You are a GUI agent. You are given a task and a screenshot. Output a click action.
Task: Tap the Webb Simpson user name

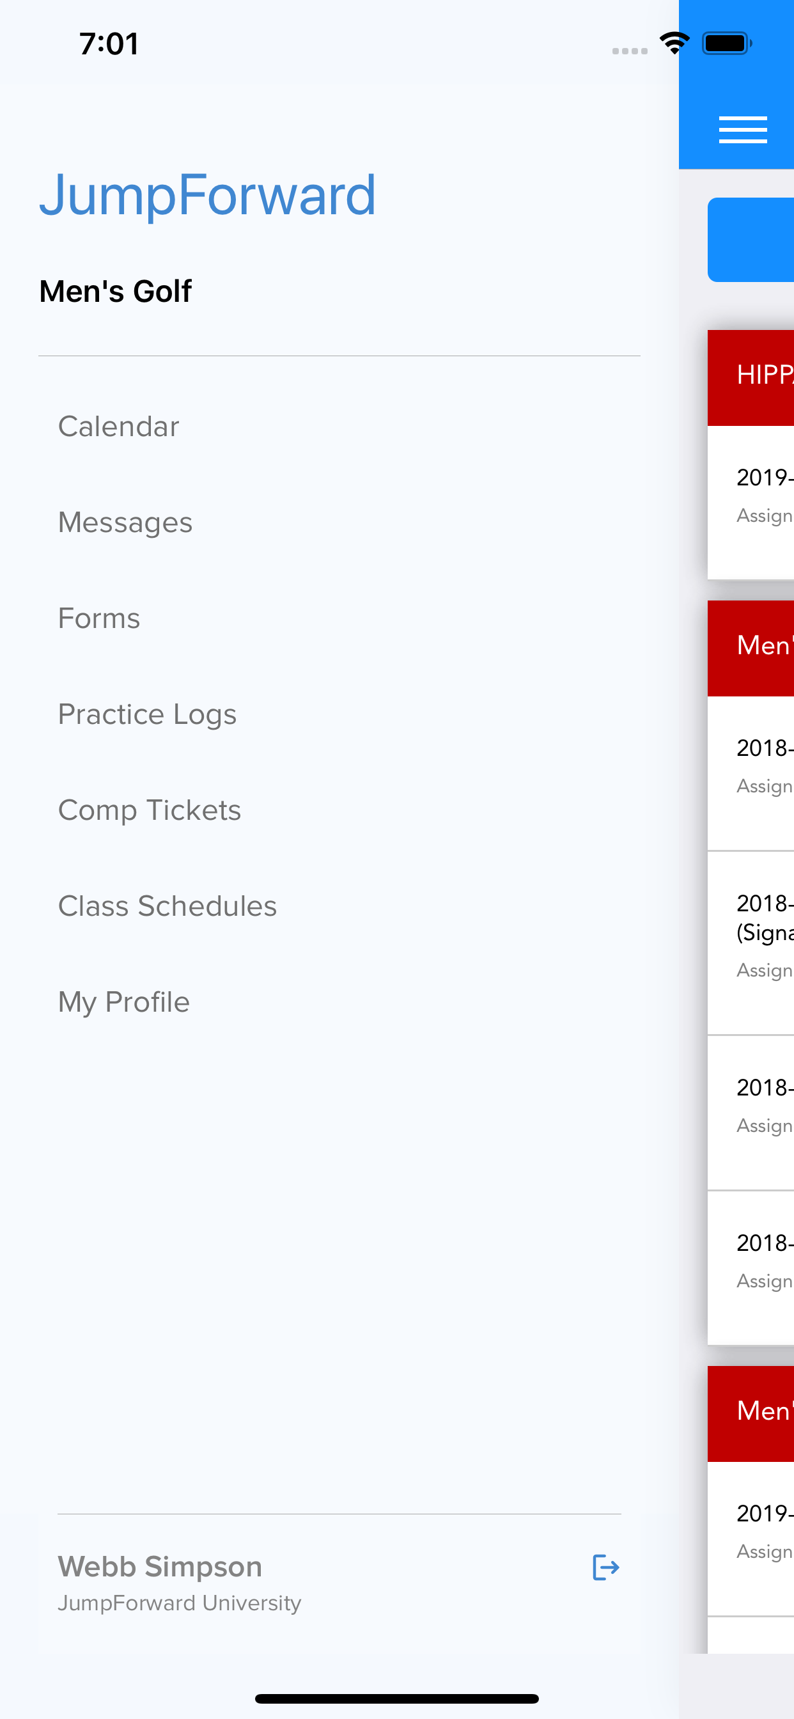point(160,1566)
